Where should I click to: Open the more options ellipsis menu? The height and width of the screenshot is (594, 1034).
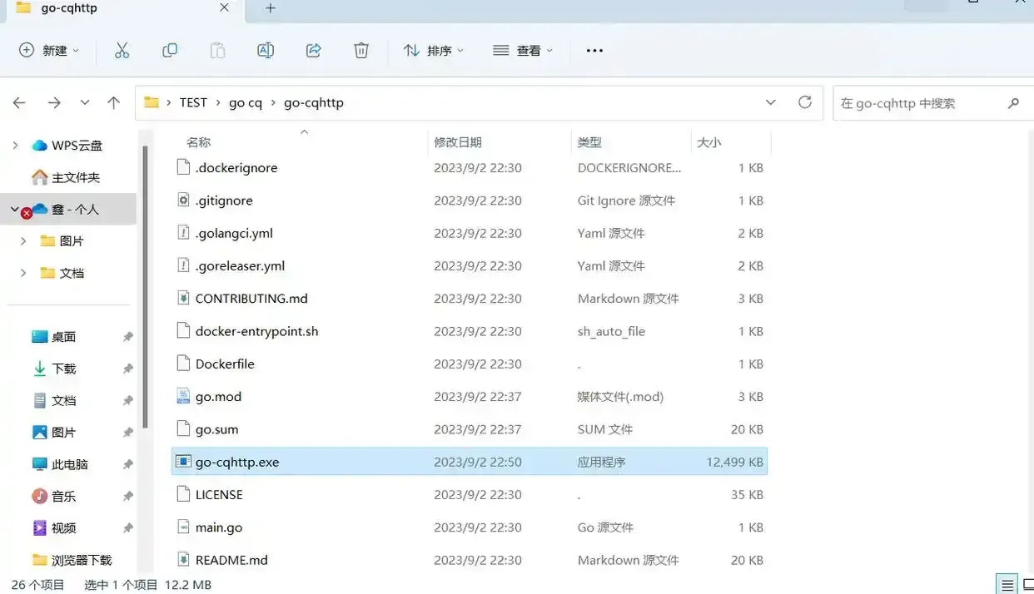coord(594,51)
